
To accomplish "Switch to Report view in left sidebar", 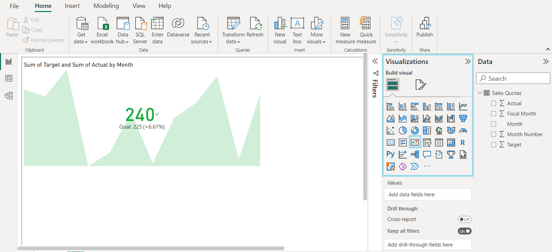I will pos(9,62).
